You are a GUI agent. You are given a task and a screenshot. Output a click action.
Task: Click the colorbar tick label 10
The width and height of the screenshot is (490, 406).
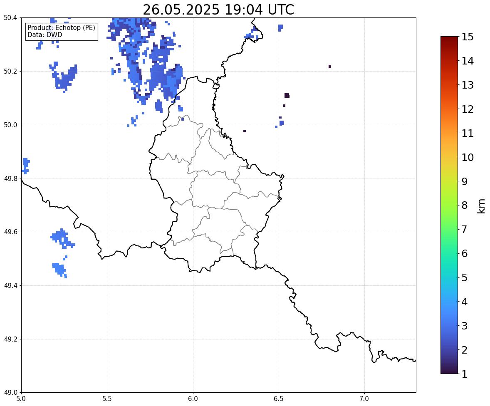click(468, 157)
